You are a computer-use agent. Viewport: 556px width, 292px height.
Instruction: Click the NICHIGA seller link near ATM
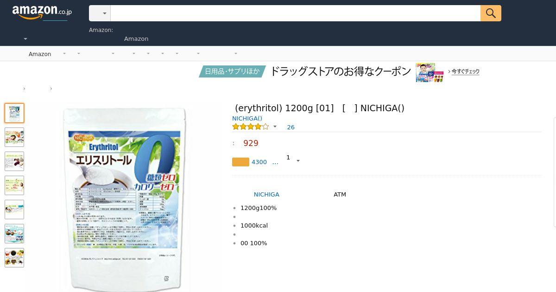[x=266, y=194]
